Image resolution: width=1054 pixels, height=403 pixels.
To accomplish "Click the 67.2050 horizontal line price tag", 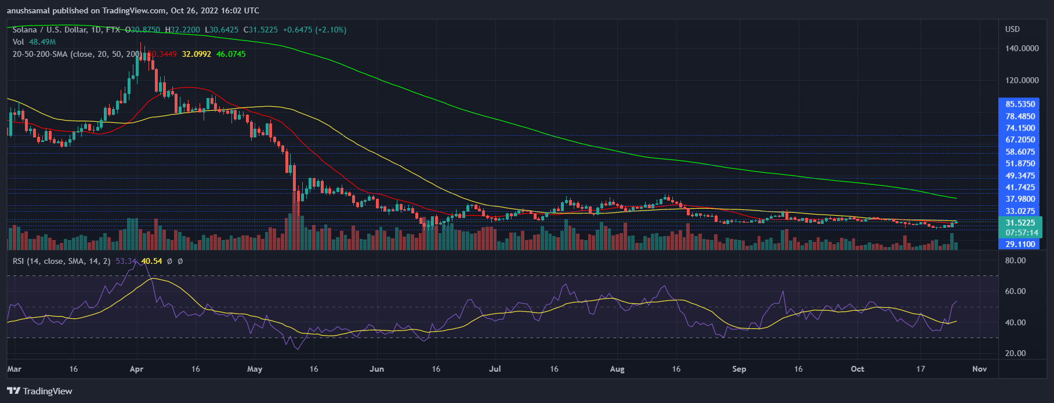I will pos(1020,140).
